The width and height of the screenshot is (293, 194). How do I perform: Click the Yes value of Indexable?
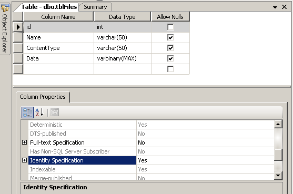(x=205, y=169)
